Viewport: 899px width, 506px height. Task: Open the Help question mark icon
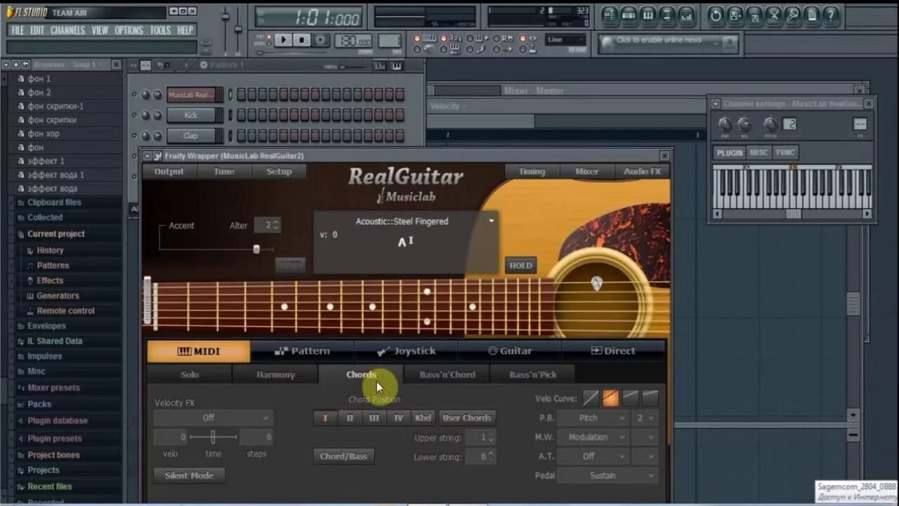831,15
